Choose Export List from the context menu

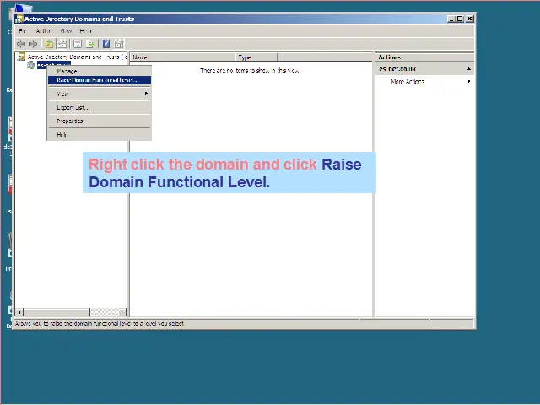(100, 107)
